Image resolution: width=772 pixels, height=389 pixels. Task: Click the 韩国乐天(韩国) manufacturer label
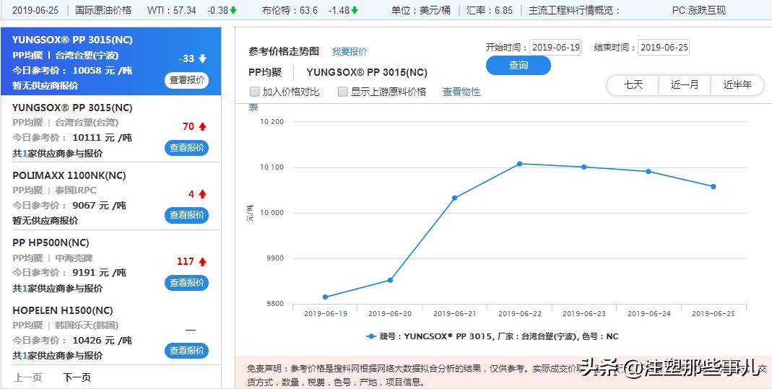click(87, 325)
